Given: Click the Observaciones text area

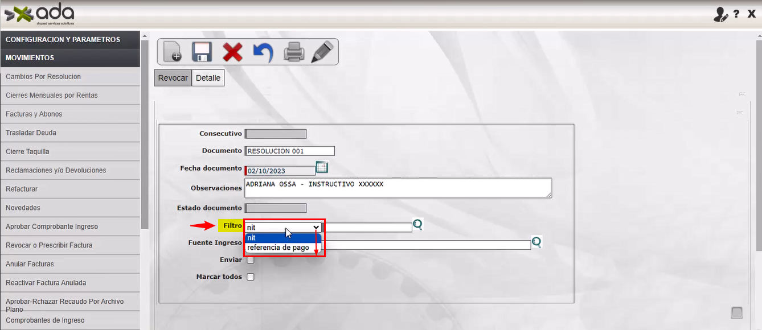Looking at the screenshot, I should pyautogui.click(x=398, y=188).
